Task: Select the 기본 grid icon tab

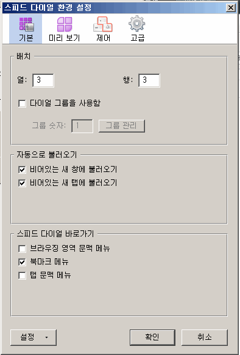Action: coord(26,29)
